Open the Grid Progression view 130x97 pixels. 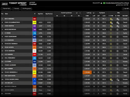point(26,9)
